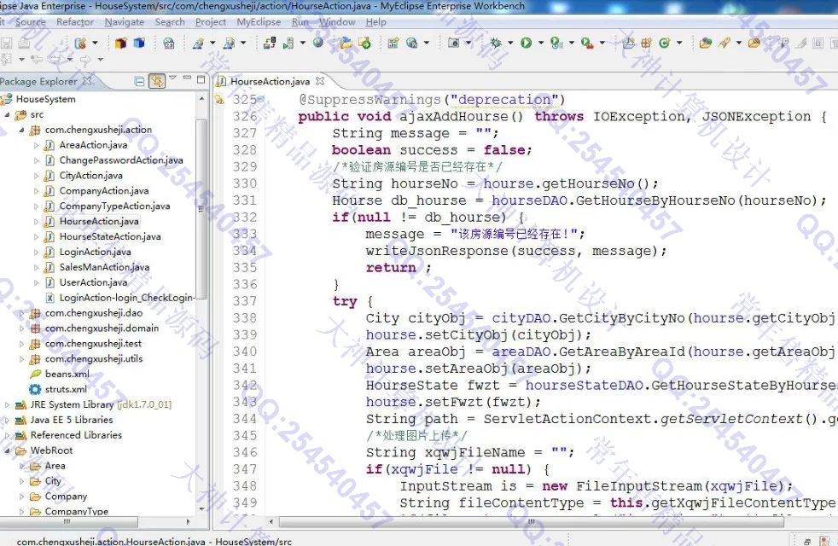Click the Debug bug toolbar icon
Screen dimensions: 838x546
(x=496, y=43)
